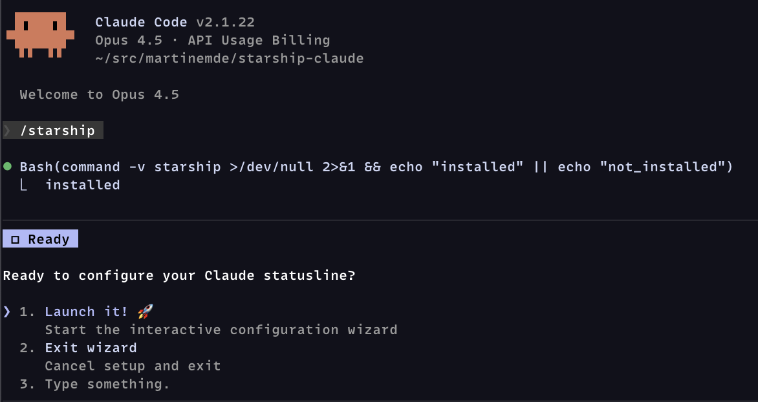
Task: Click the rocket emoji beside Launch it!
Action: point(144,311)
